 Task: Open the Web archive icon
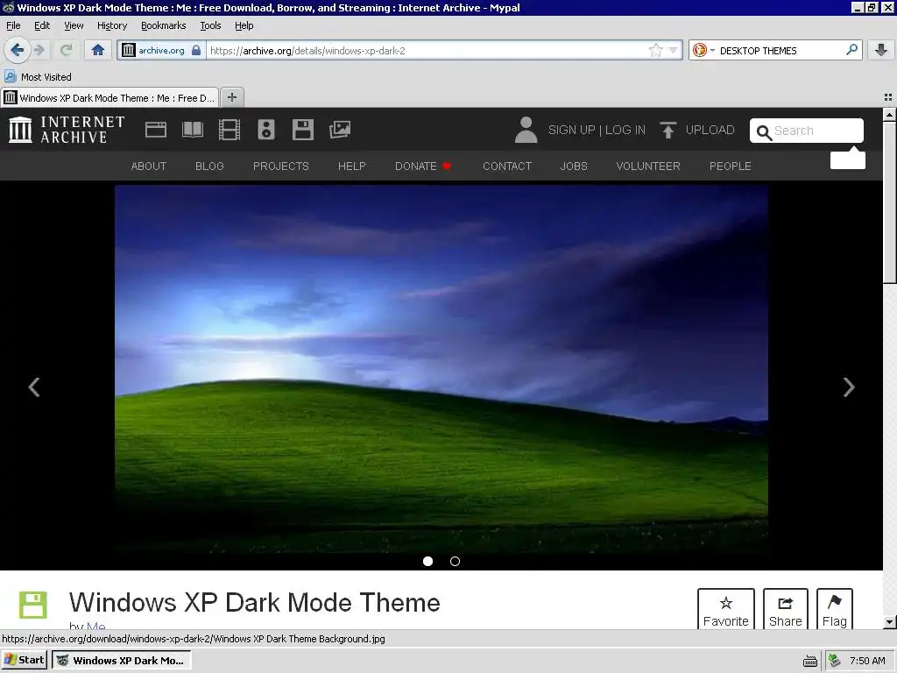[156, 130]
